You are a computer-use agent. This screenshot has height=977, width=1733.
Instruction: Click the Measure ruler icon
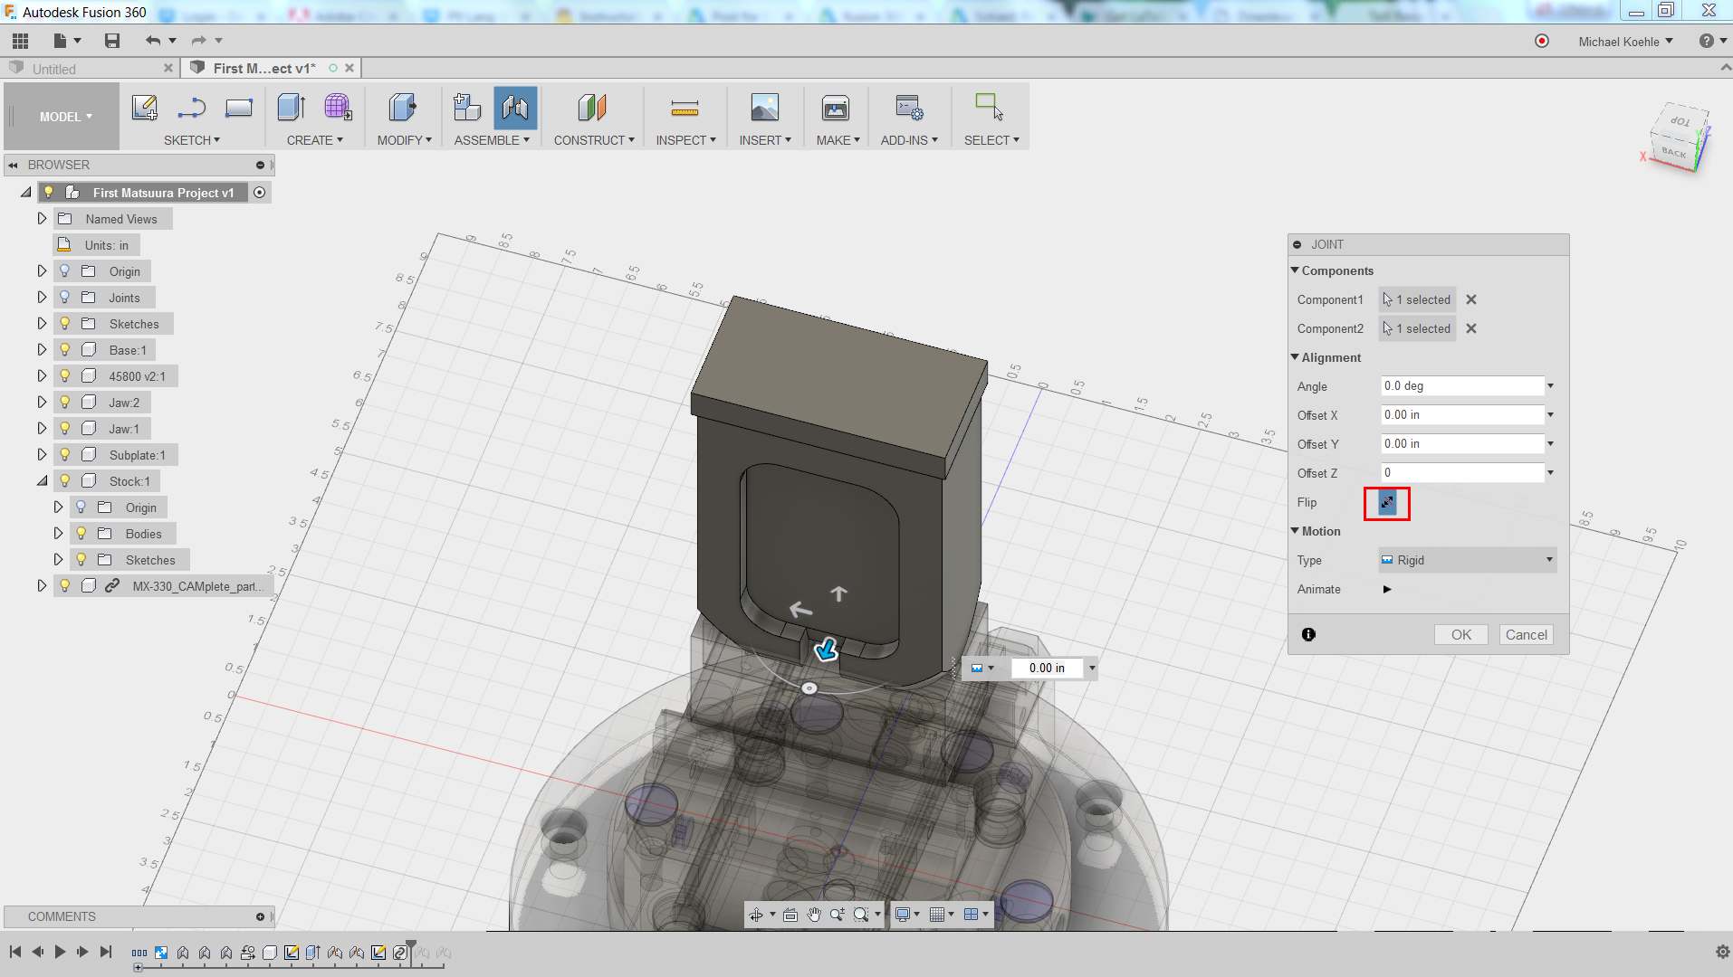[x=685, y=109]
